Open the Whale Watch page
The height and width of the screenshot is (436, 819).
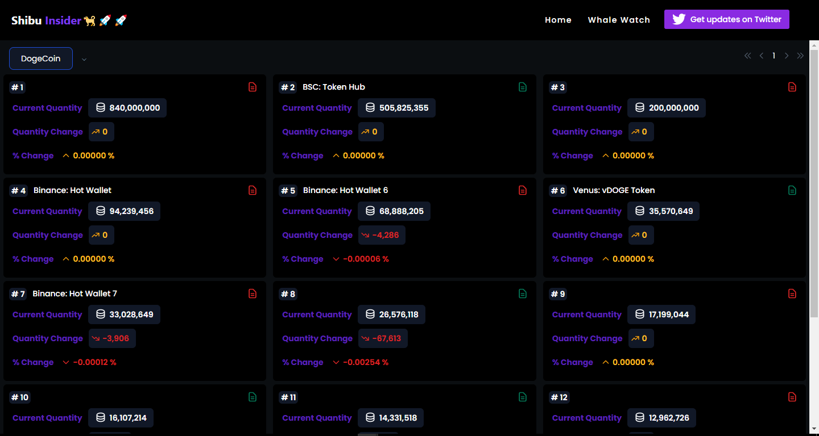click(619, 20)
